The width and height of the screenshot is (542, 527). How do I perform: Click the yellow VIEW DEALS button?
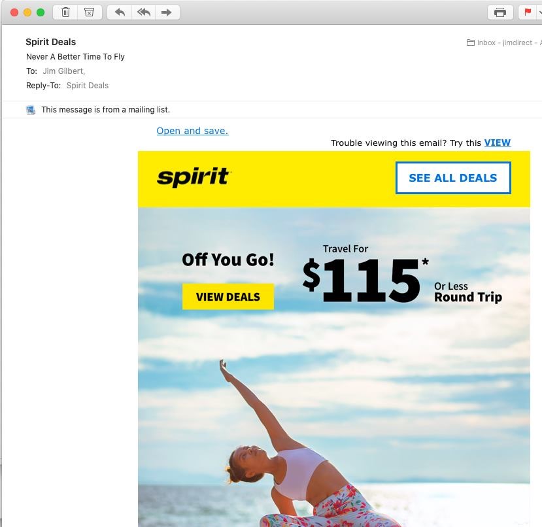(x=228, y=297)
